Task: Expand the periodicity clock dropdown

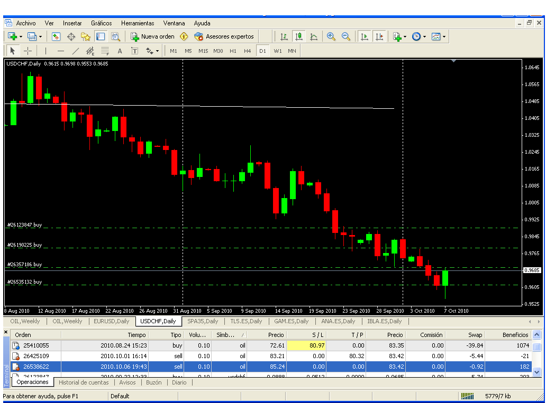Action: click(424, 36)
